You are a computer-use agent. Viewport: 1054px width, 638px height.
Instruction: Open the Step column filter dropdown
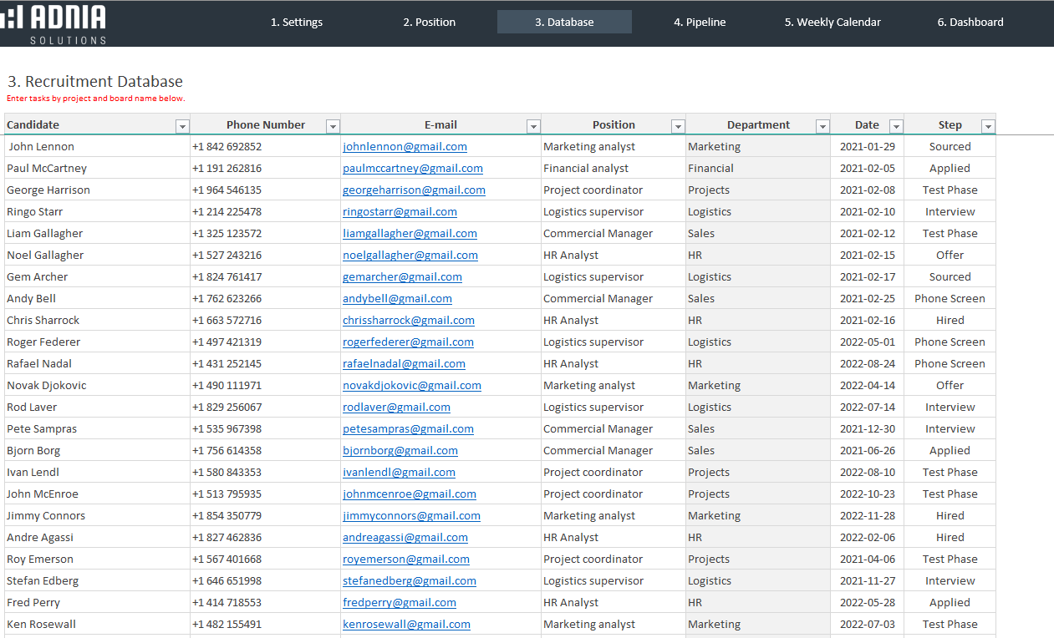(x=988, y=126)
